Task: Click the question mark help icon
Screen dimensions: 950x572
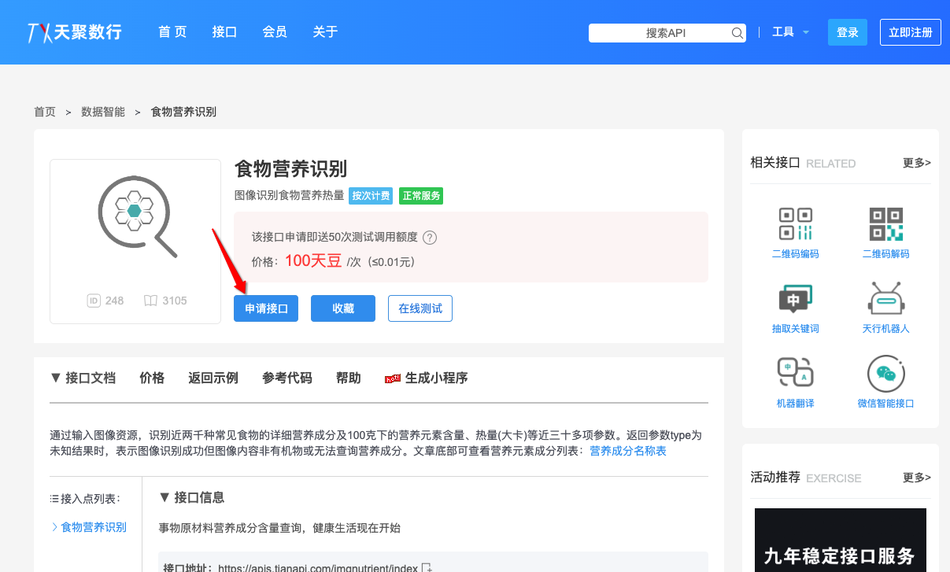Action: pos(430,238)
